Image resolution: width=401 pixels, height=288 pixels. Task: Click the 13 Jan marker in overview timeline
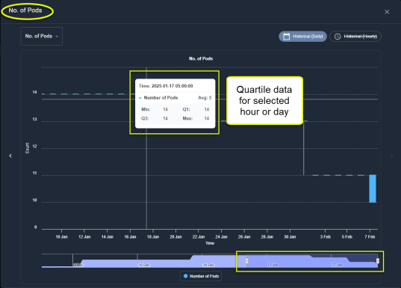pos(273,265)
